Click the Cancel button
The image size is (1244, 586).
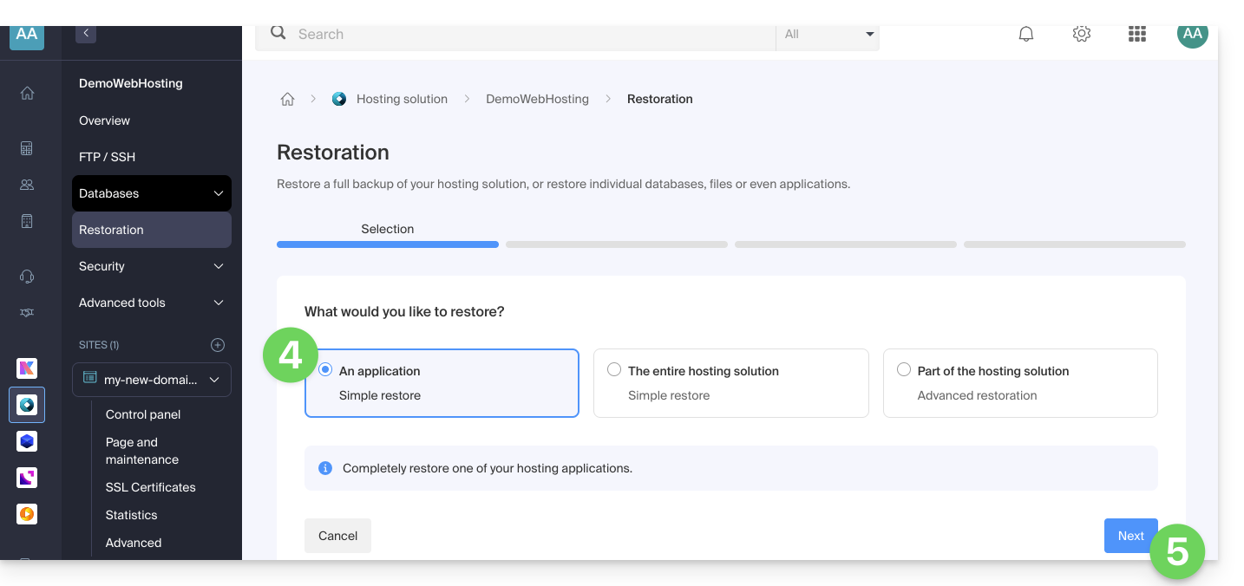337,536
